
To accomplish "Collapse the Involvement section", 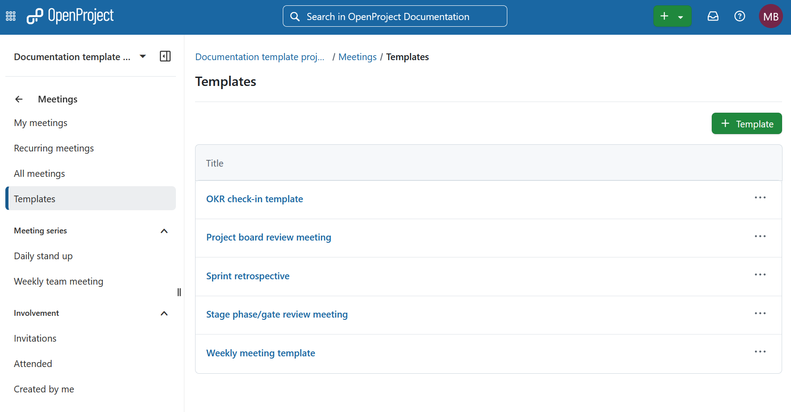I will [164, 313].
